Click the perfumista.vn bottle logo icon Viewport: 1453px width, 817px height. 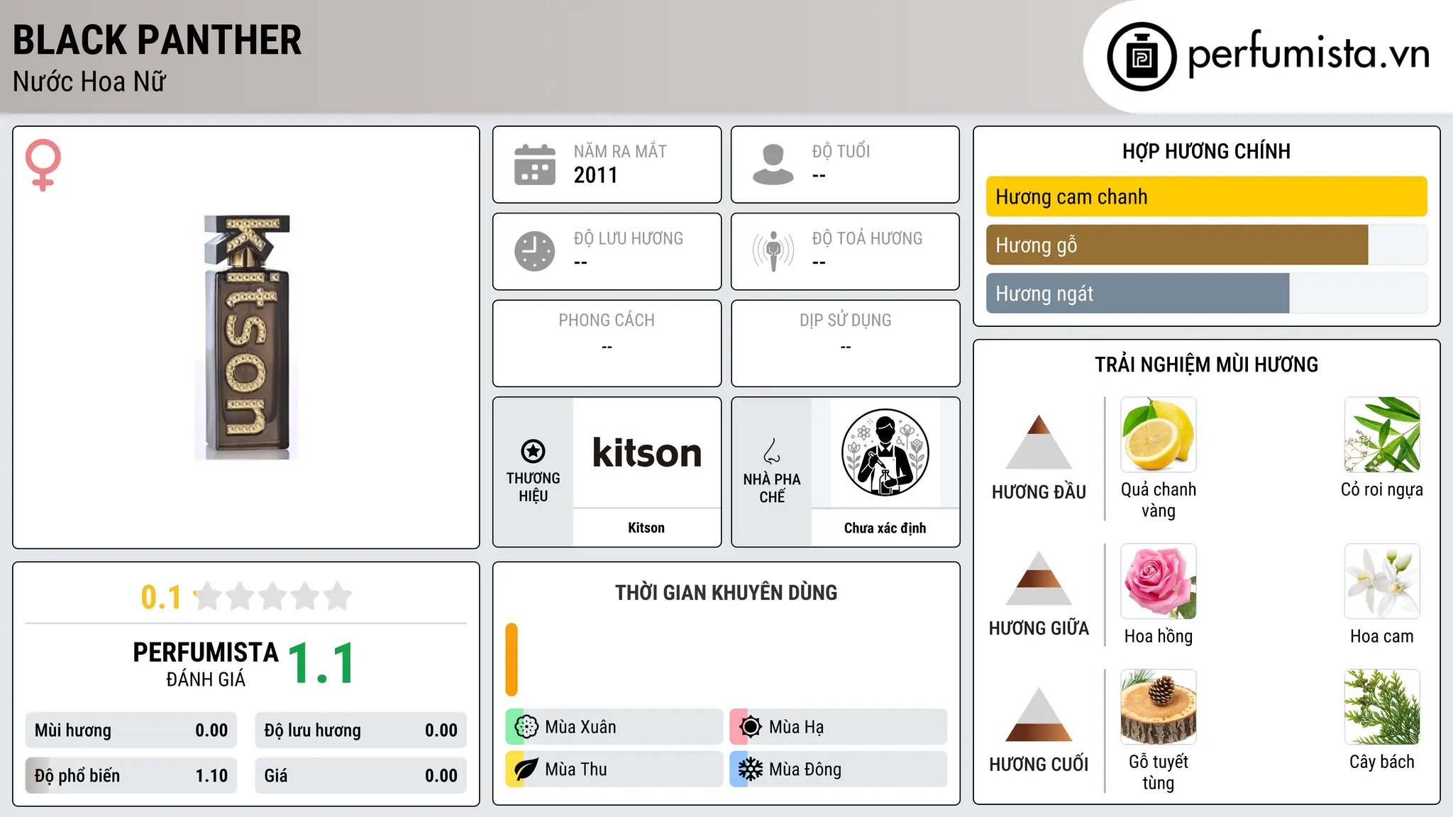1142,57
